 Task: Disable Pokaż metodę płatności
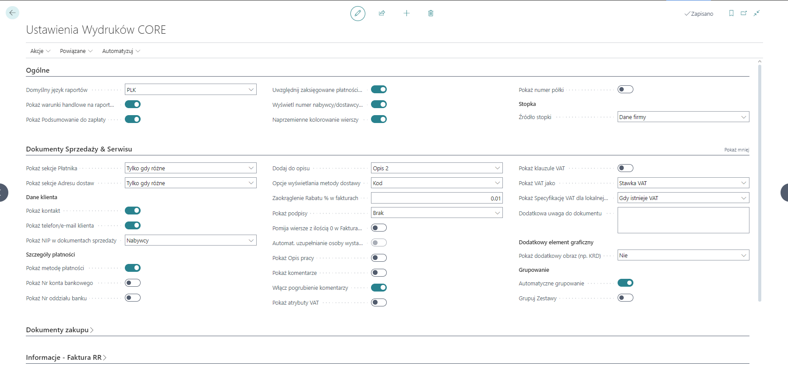(x=133, y=268)
